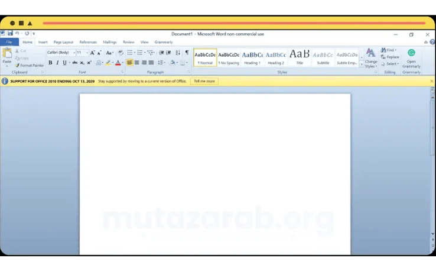Click the Undo arrow icon
The width and height of the screenshot is (436, 271).
tap(17, 33)
